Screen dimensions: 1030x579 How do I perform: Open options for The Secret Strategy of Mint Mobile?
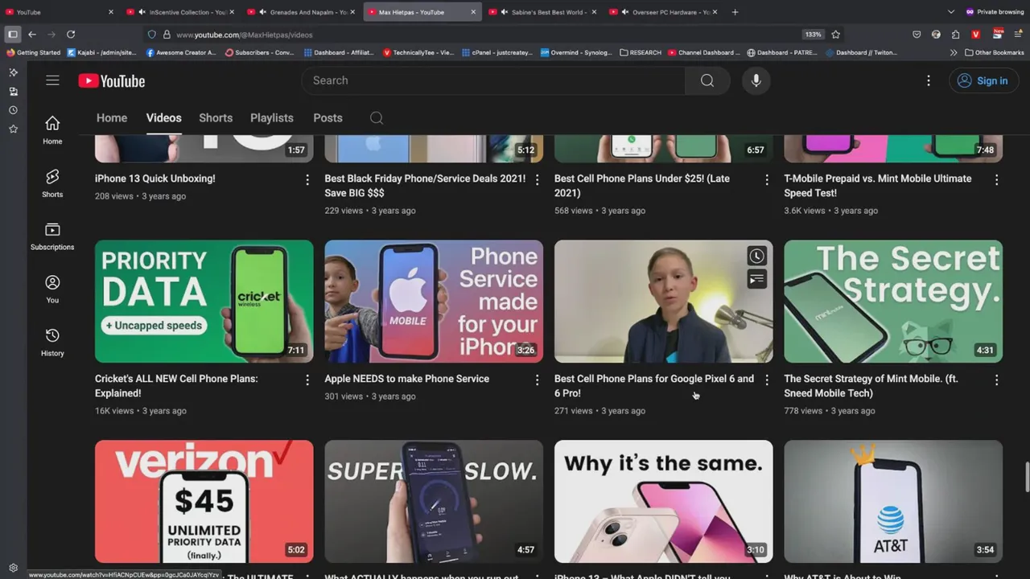[996, 380]
